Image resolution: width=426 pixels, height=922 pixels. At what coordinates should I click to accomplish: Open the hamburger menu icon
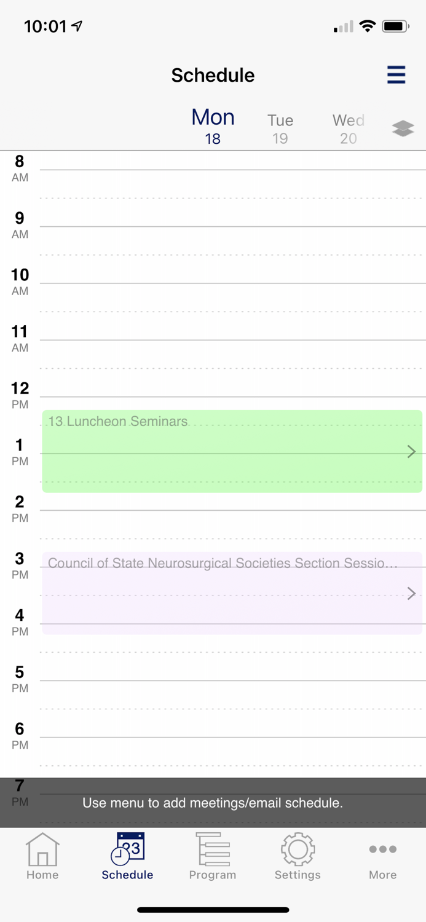[x=396, y=74]
